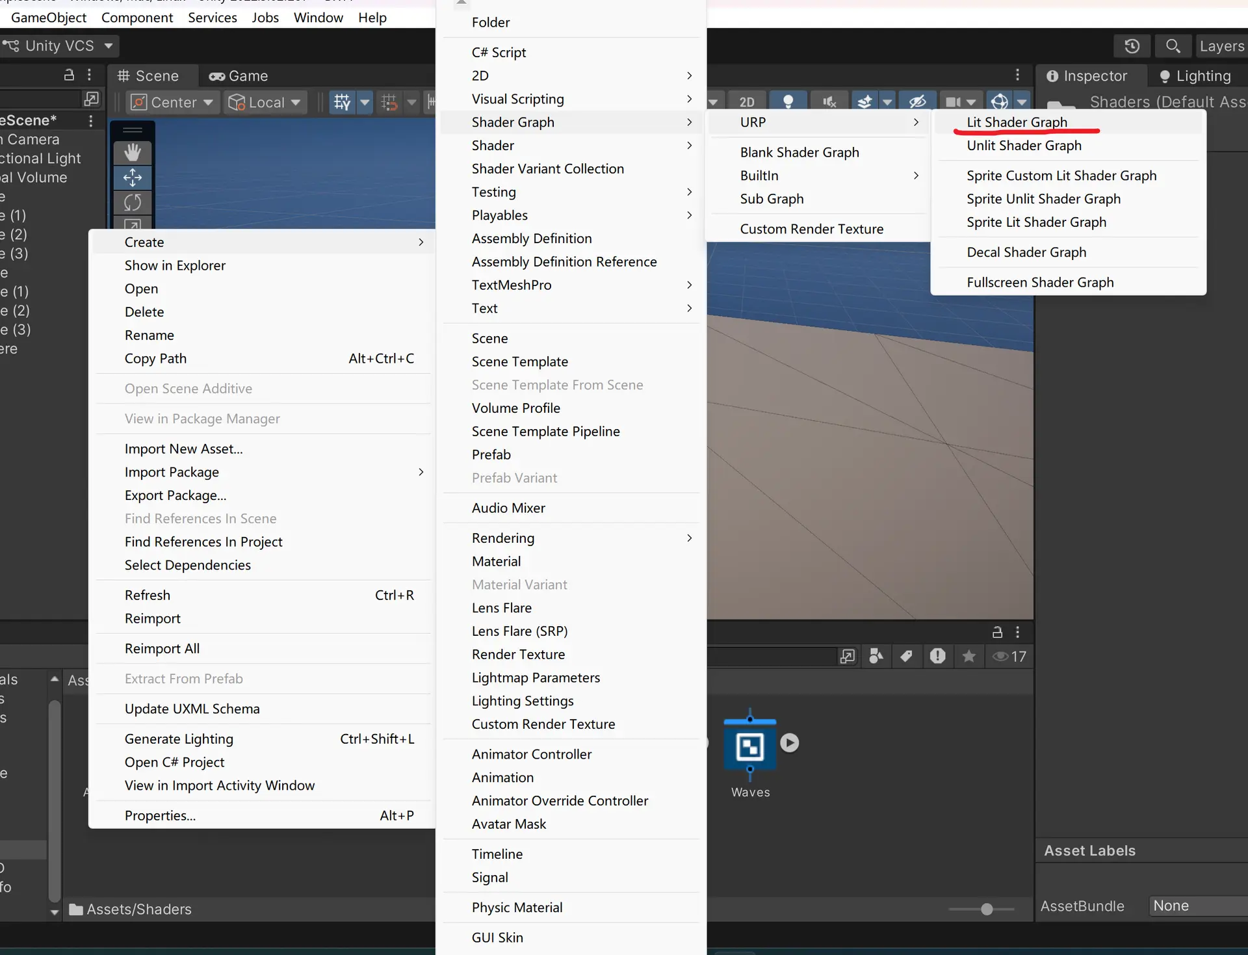Open the Unity VCS dropdown

coord(58,46)
